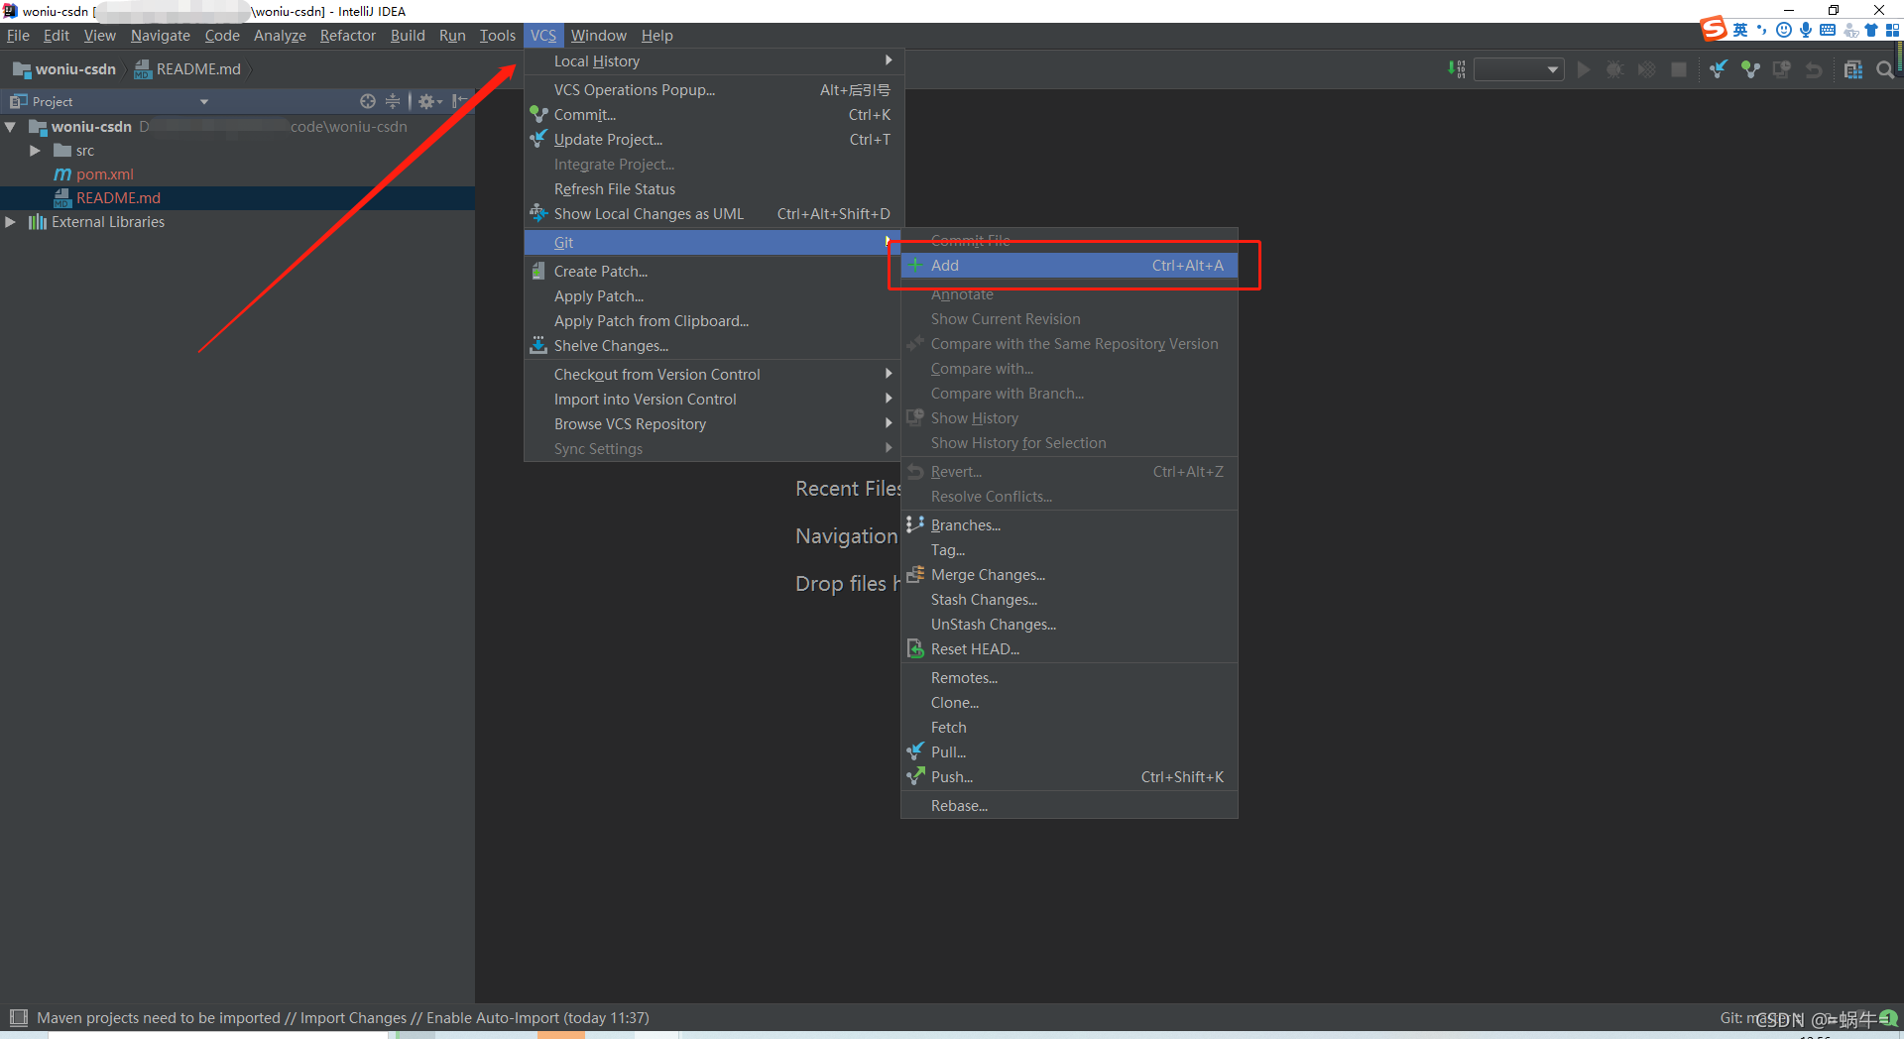Click the Commit Changes toolbar icon

pos(1750,69)
